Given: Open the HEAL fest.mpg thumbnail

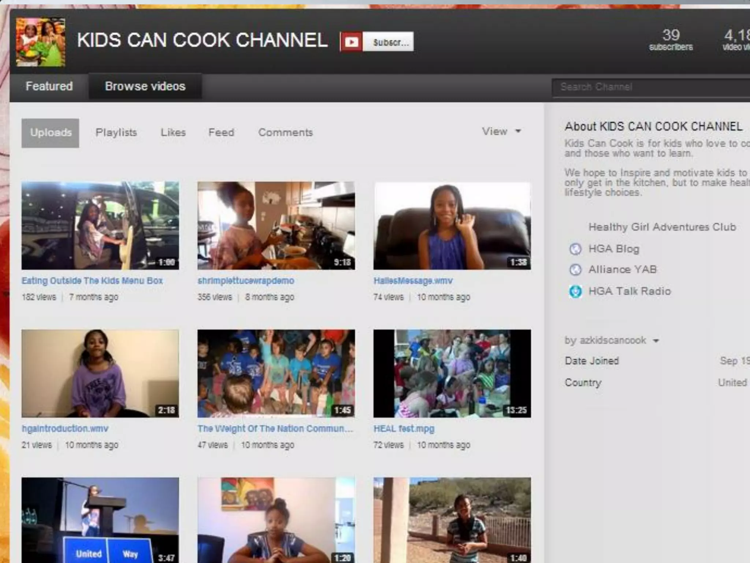Looking at the screenshot, I should [x=452, y=373].
